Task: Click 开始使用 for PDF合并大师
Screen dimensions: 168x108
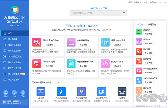Action: [49, 66]
